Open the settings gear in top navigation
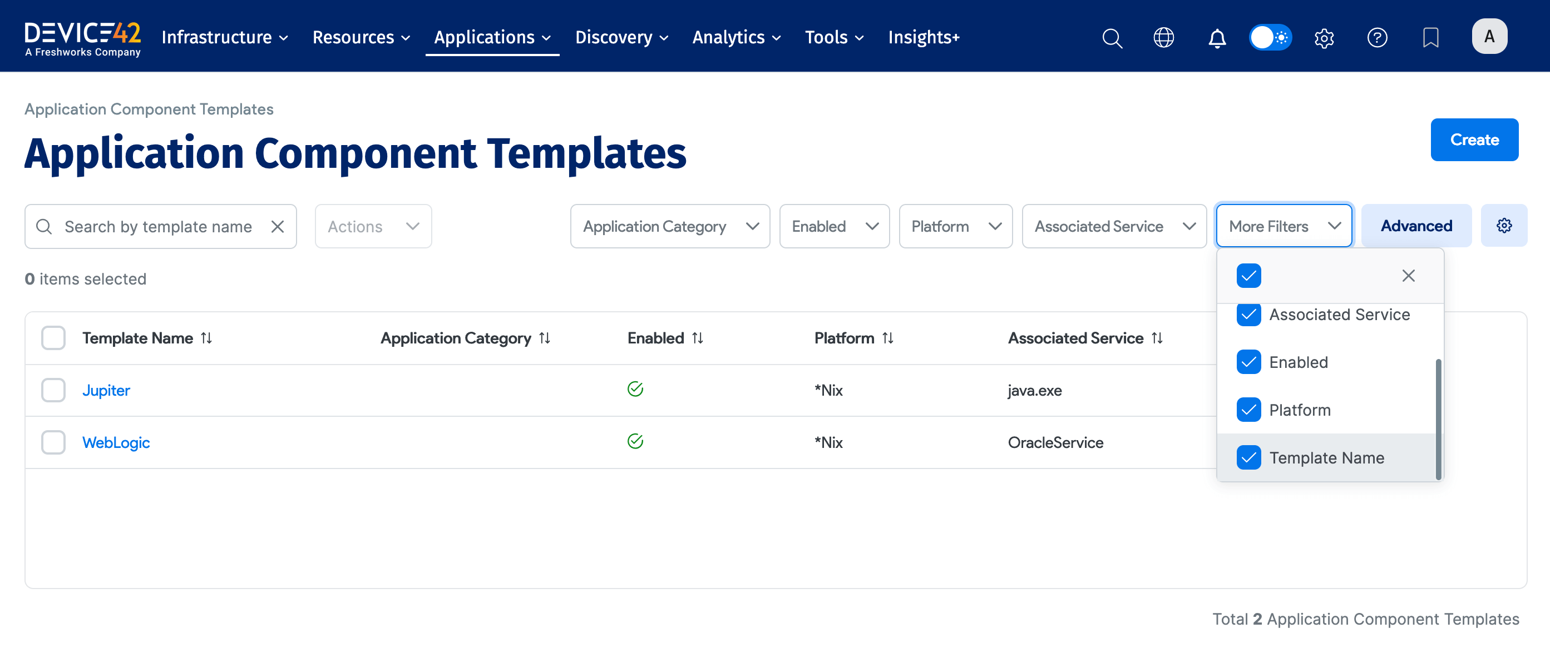The height and width of the screenshot is (668, 1550). (1324, 38)
